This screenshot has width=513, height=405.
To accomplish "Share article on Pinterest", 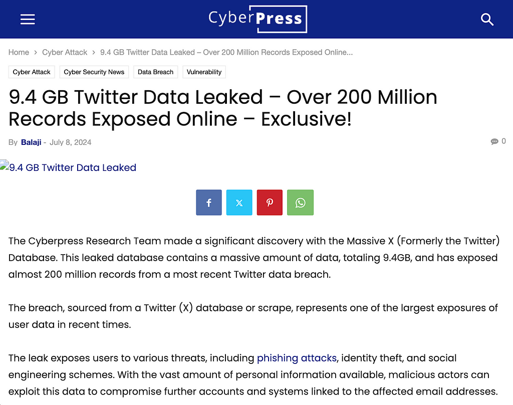I will [x=270, y=202].
